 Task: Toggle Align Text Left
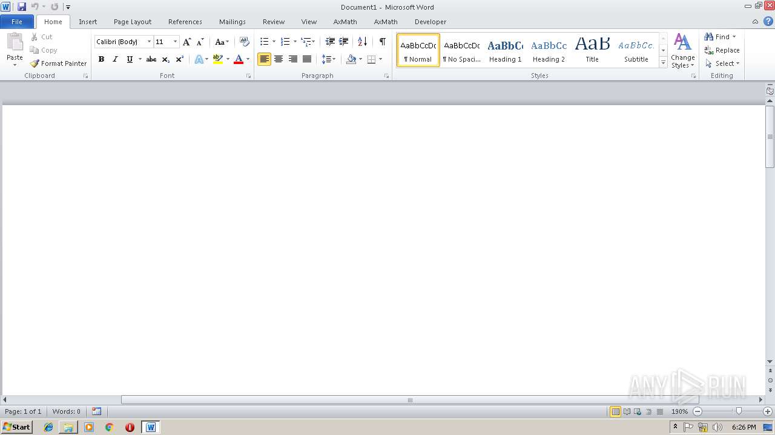pos(264,59)
